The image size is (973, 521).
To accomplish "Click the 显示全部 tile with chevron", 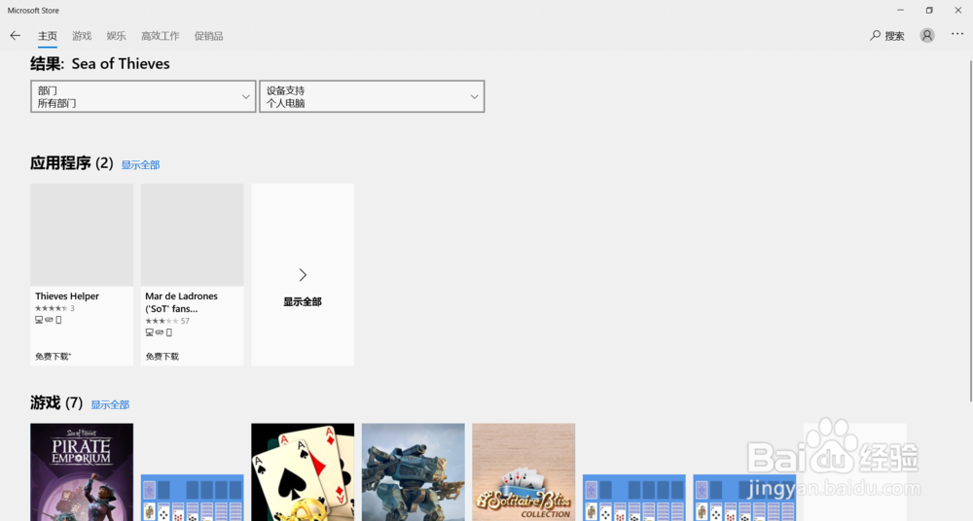I will click(x=303, y=275).
